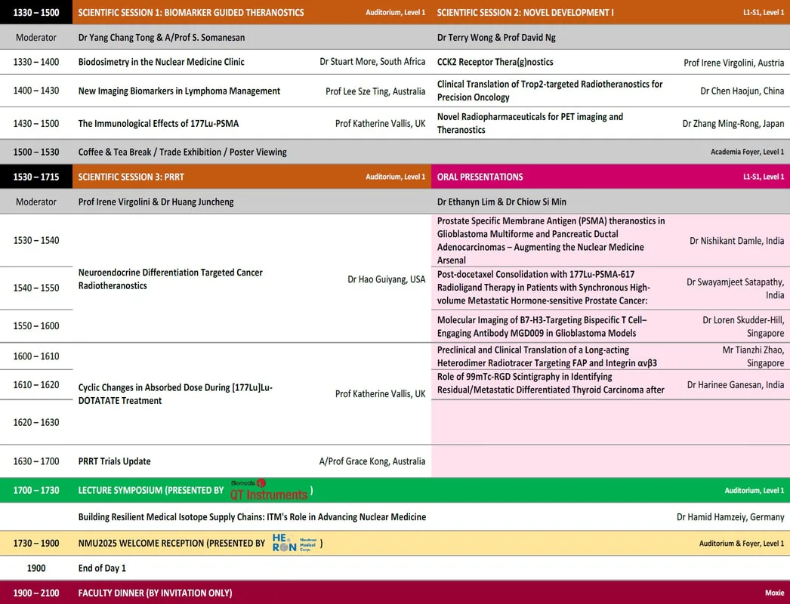Click 'Role of 99mTc-RGD Scintigraphy' abstract
The height and width of the screenshot is (604, 790).
coord(551,383)
